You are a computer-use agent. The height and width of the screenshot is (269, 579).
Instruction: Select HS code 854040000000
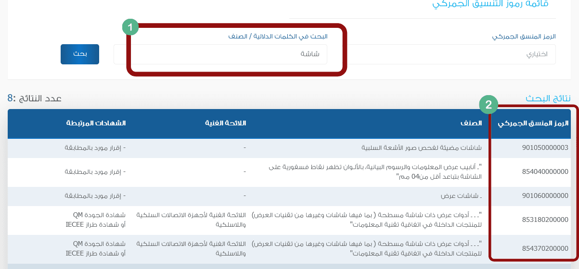click(545, 172)
